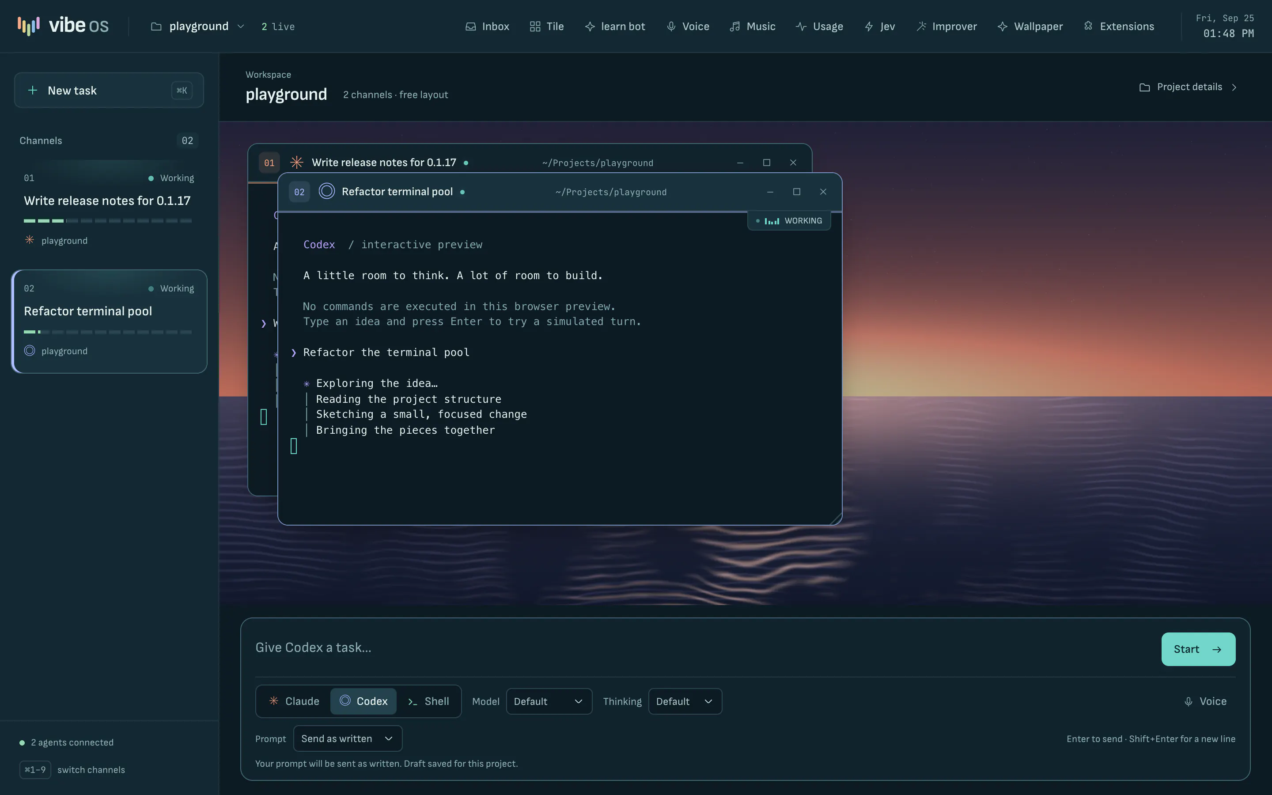Click the Wallpaper sparkle icon
This screenshot has width=1272, height=795.
tap(1002, 26)
